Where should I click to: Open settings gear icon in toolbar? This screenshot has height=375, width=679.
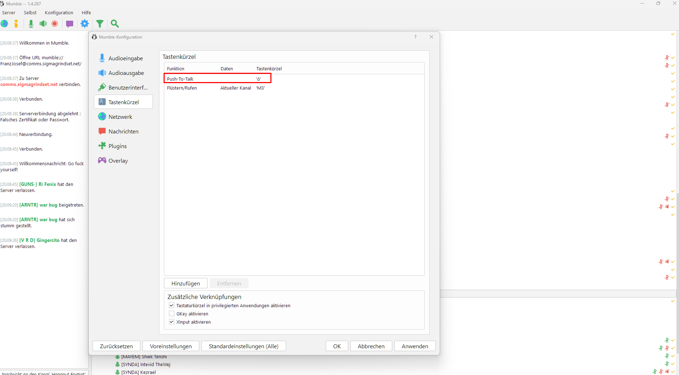tap(85, 24)
